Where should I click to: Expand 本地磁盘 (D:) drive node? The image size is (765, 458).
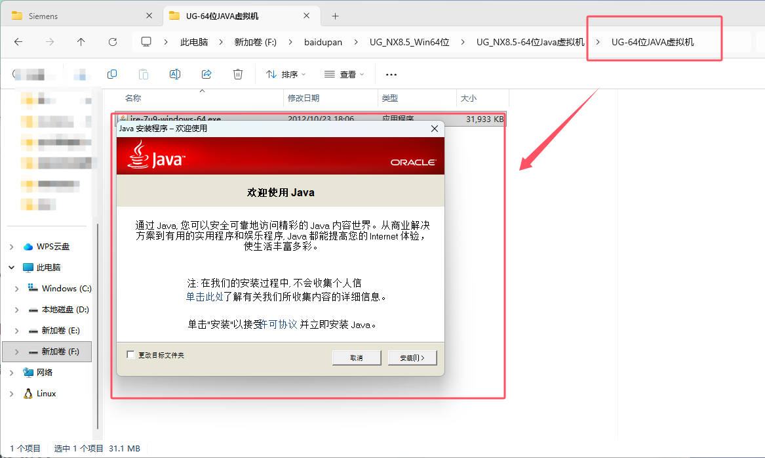coord(16,310)
